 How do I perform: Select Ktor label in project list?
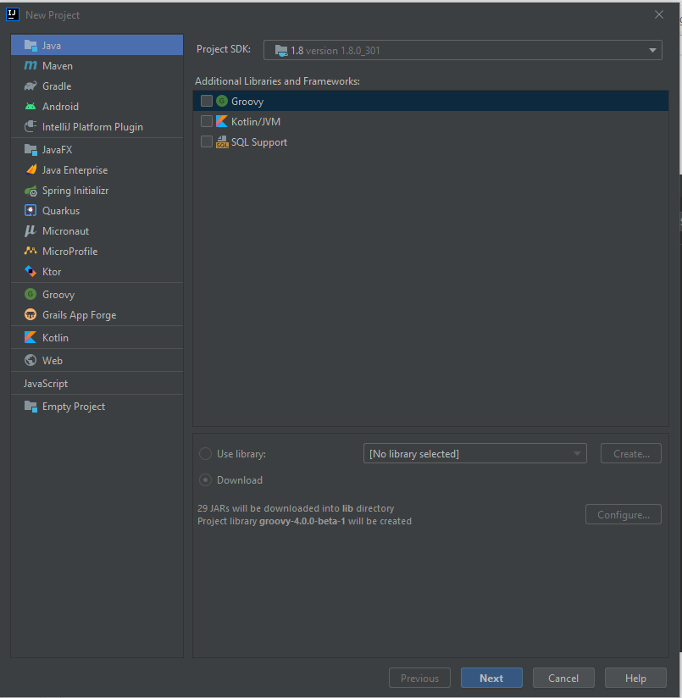point(52,272)
